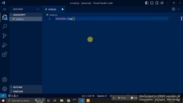The height and width of the screenshot is (103, 183).
Task: Open the Search view icon
Action: [x=5, y=26]
